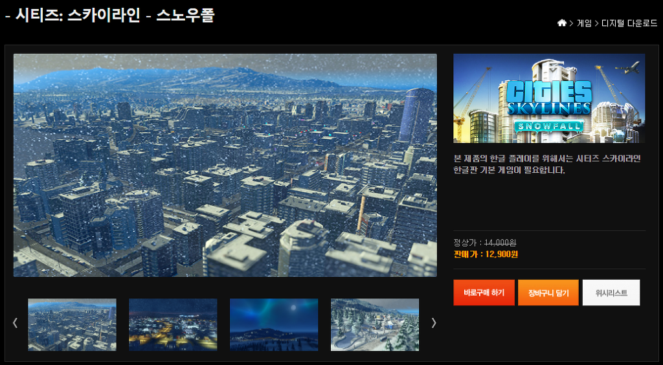Click the Korean base game requirement notice
Image resolution: width=663 pixels, height=365 pixels.
point(547,165)
